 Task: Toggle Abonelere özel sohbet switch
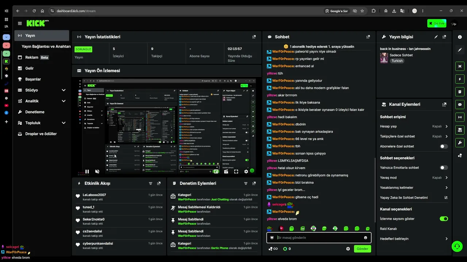pos(444,146)
